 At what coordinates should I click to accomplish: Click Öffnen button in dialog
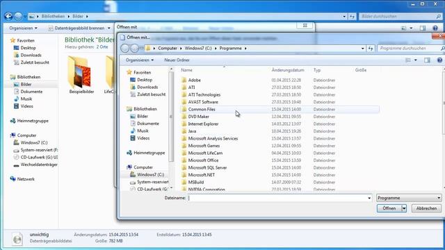click(389, 208)
